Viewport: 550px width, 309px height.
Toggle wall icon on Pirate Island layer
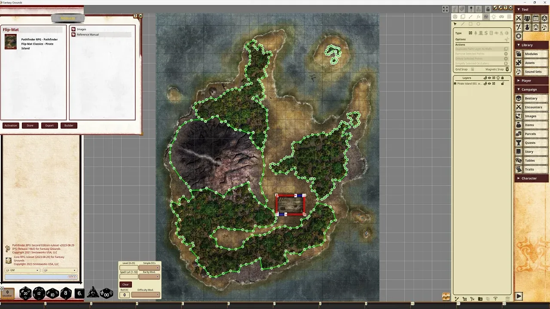point(494,84)
